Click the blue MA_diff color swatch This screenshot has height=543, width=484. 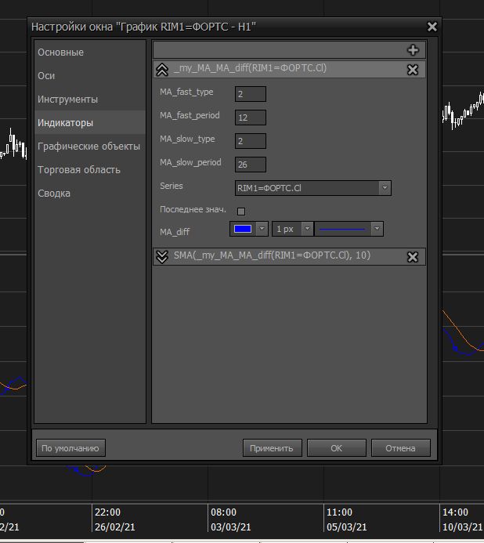[243, 229]
